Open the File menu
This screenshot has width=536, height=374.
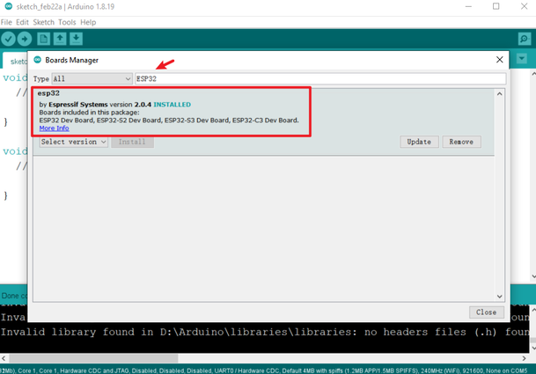pyautogui.click(x=7, y=21)
